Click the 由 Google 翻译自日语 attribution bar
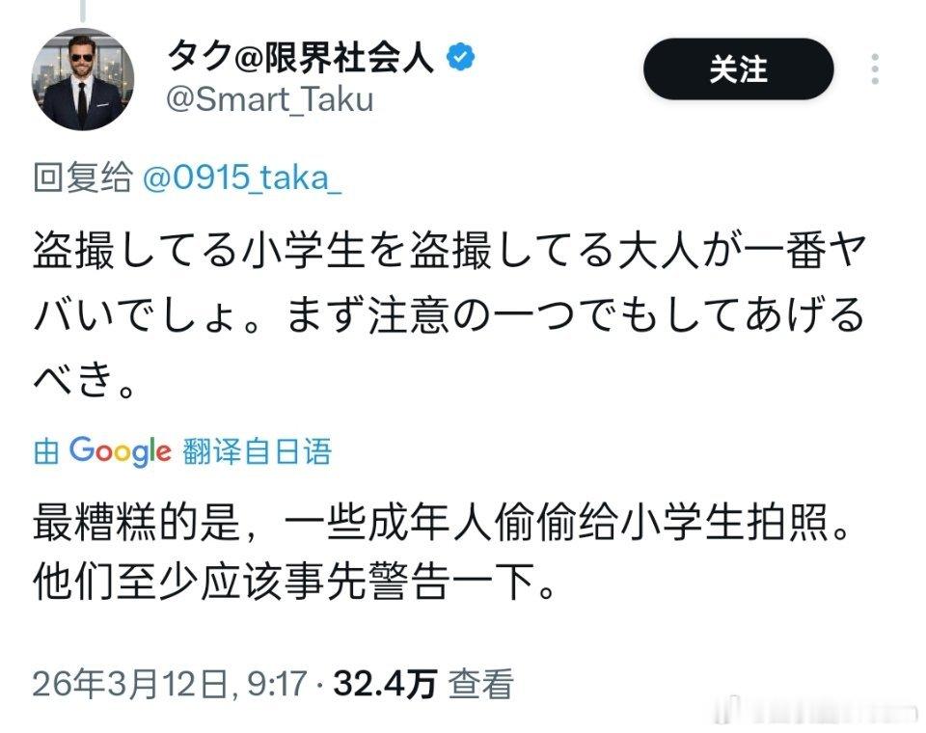 [183, 449]
